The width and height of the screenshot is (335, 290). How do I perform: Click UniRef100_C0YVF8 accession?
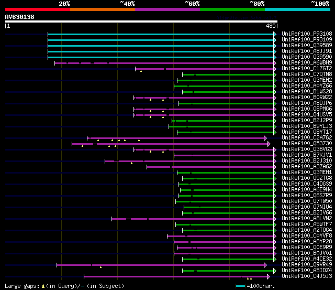pyautogui.click(x=307, y=236)
